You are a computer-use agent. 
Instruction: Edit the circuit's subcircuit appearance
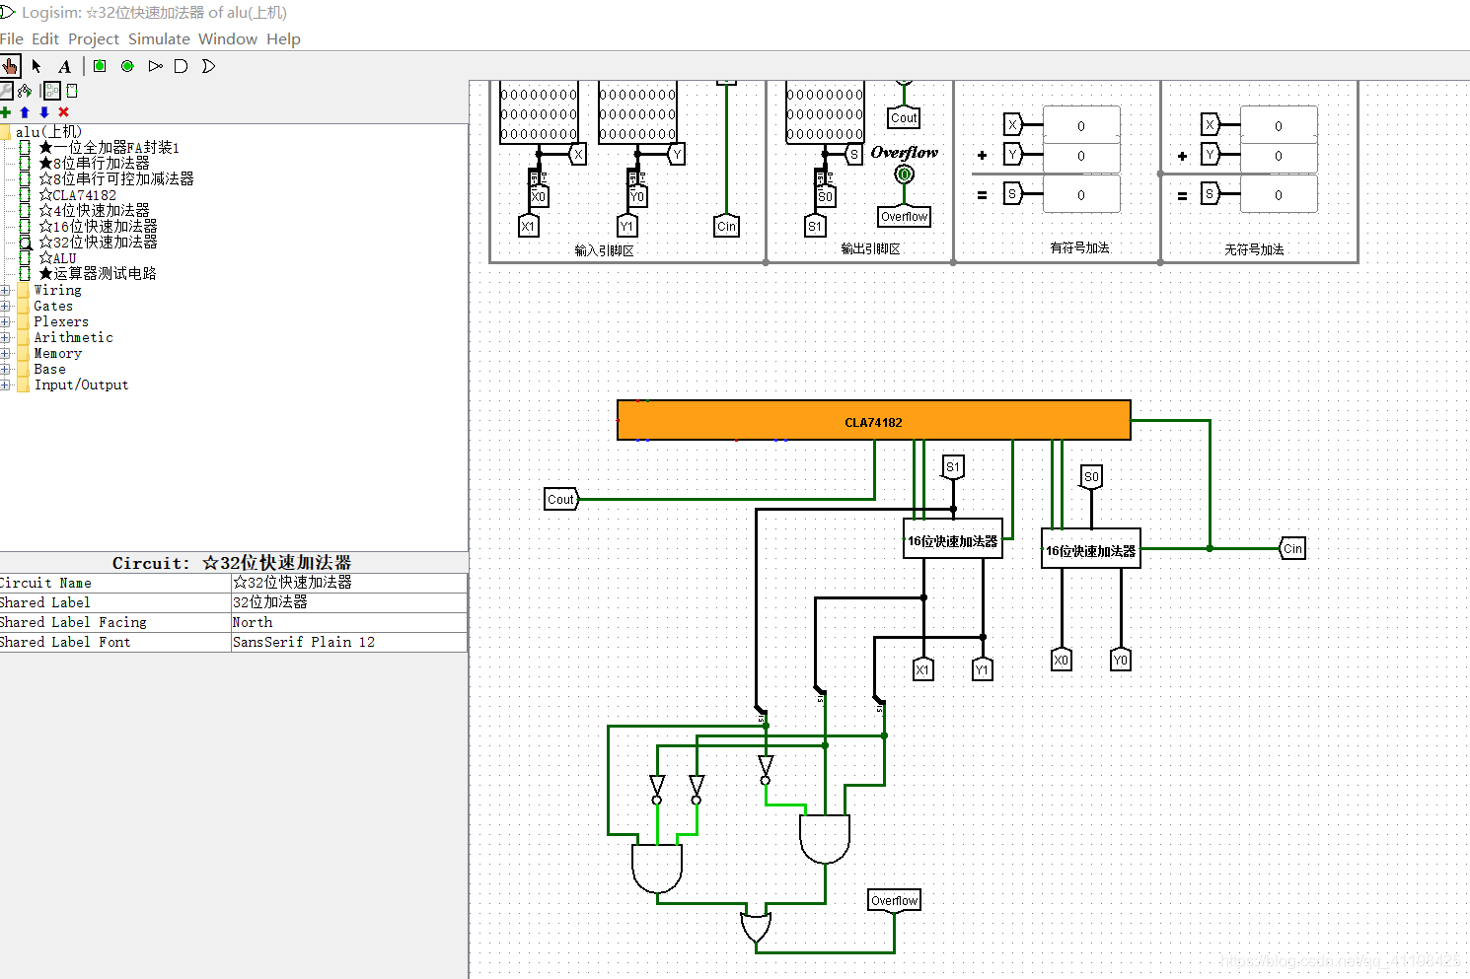72,91
